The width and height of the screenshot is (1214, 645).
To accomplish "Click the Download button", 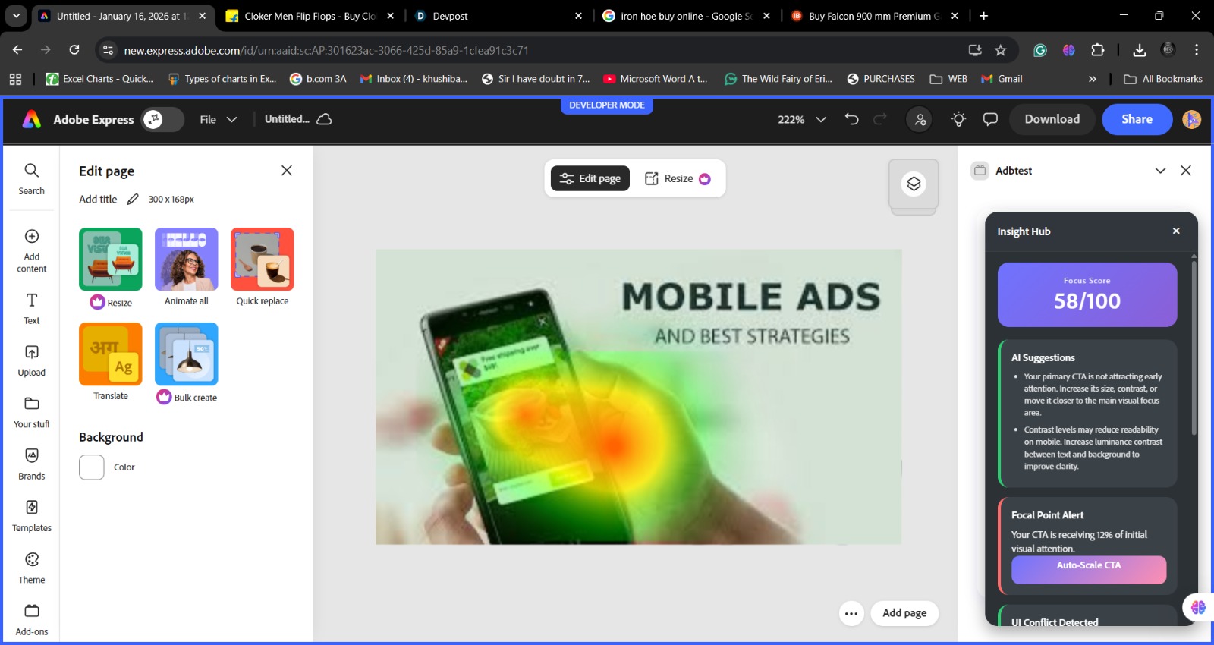I will (x=1052, y=119).
